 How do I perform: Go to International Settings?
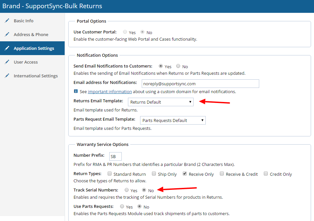35,76
